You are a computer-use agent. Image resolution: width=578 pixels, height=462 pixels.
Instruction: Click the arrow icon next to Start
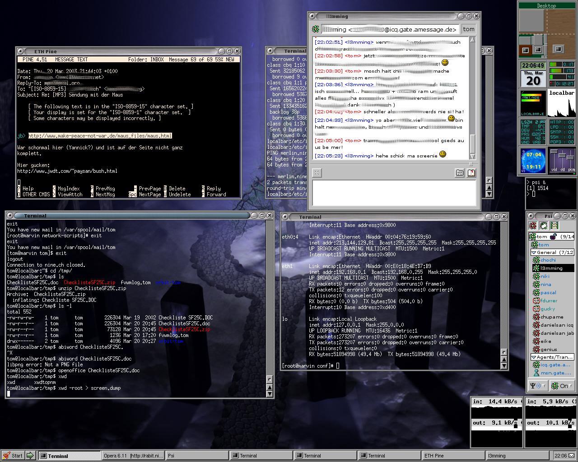30,456
